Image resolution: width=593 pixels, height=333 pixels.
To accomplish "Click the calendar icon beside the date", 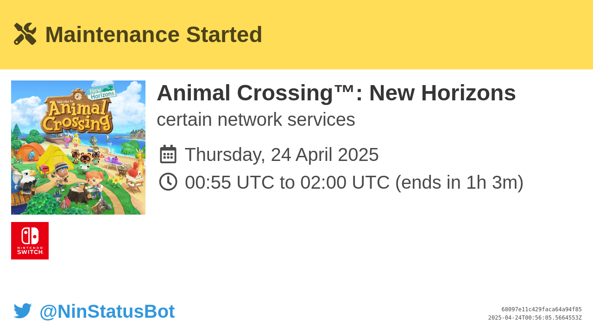I will [x=168, y=154].
